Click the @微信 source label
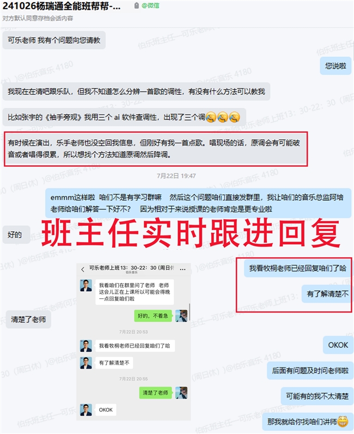This screenshot has width=354, height=434. click(x=150, y=5)
